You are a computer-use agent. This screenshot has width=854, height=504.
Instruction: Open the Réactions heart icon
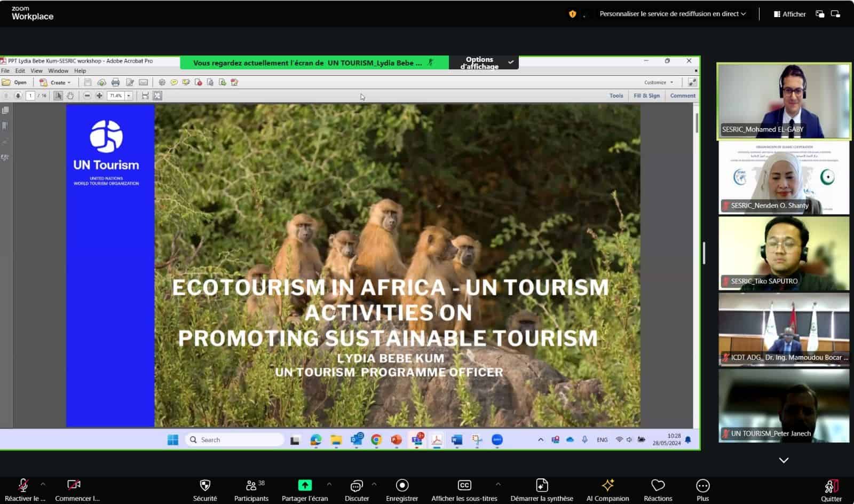pos(658,485)
